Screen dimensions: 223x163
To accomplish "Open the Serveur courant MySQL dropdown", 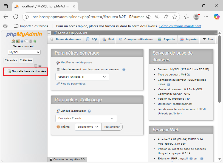I will pos(24,52).
